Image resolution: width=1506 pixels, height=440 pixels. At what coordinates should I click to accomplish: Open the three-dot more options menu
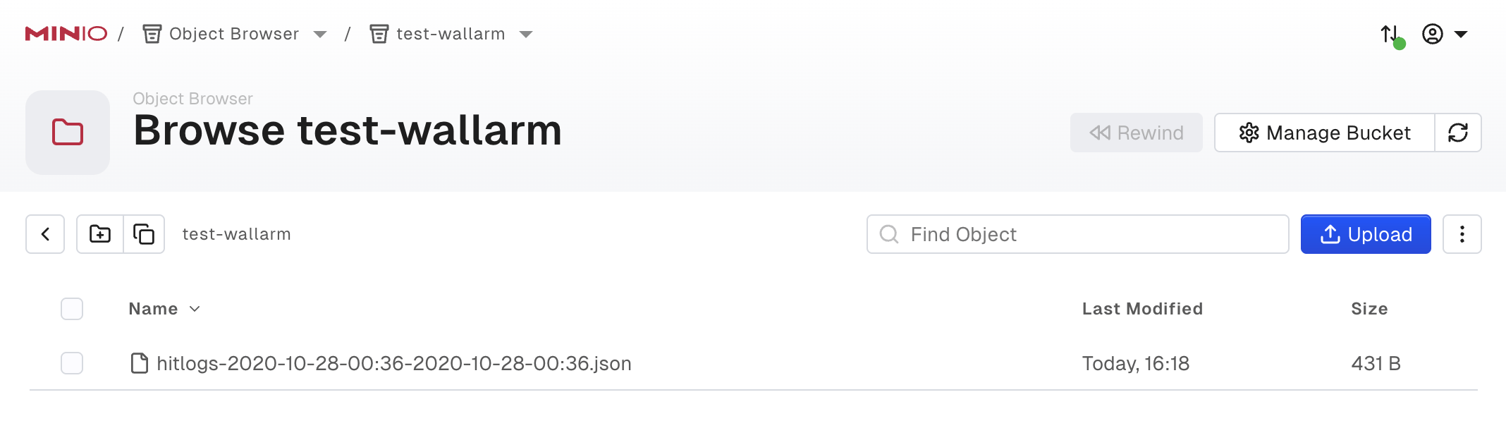pyautogui.click(x=1462, y=234)
